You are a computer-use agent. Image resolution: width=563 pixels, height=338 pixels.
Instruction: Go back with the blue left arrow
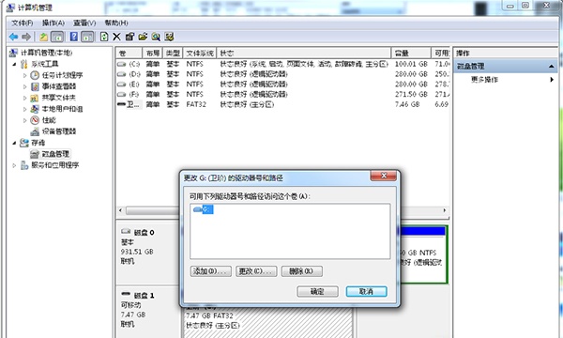pos(14,37)
